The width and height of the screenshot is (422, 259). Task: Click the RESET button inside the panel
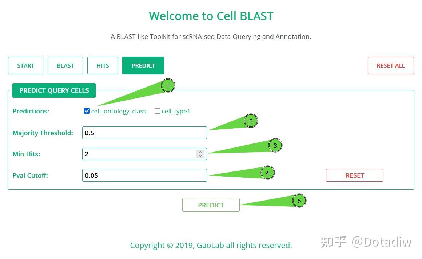pyautogui.click(x=354, y=175)
